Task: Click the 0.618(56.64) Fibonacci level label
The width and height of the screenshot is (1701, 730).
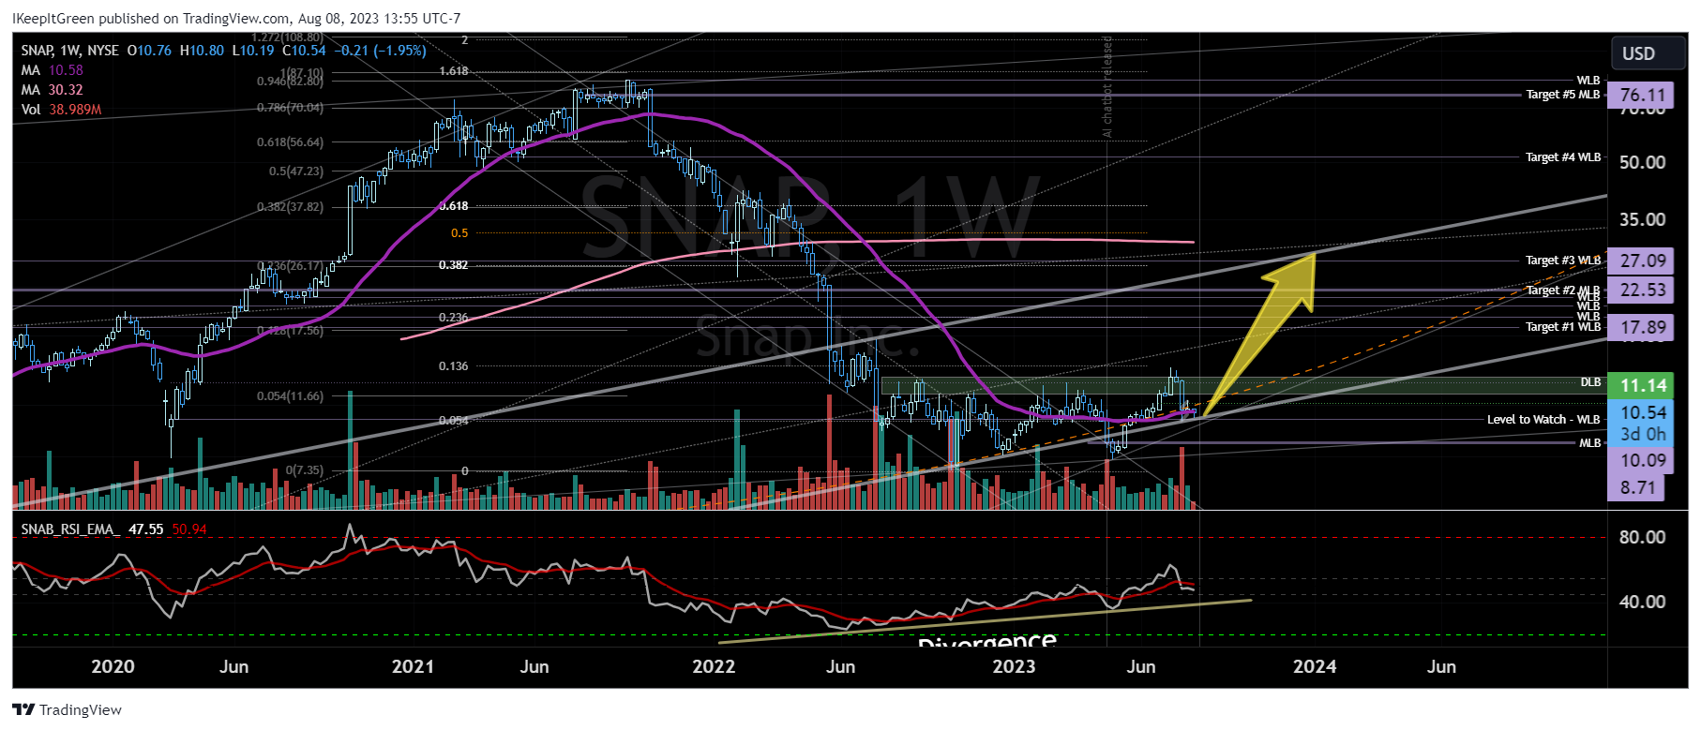Action: [290, 142]
